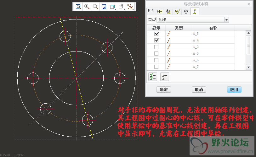Uncheck the A_3 axis display checkbox
256x157 pixels.
point(156,34)
